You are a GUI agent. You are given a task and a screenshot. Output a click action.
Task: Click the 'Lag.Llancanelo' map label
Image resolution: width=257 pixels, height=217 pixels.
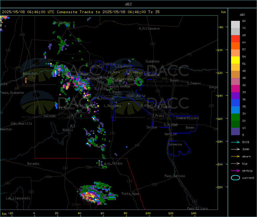tap(18, 198)
